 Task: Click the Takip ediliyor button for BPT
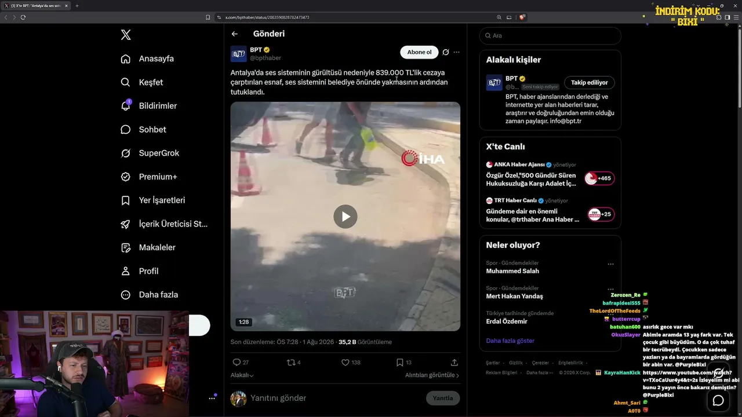click(590, 83)
